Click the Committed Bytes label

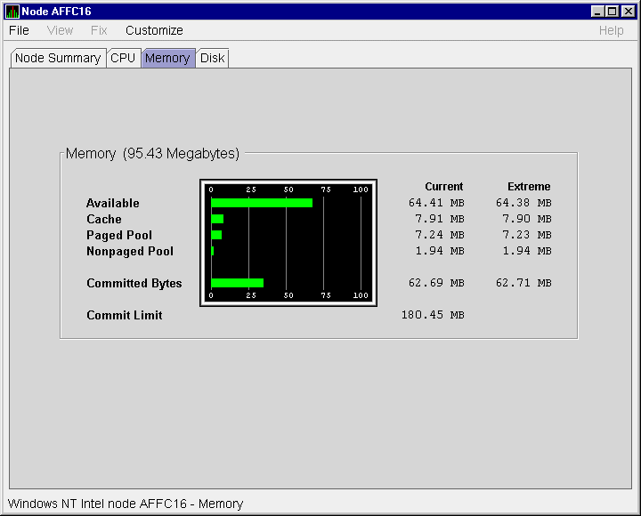pyautogui.click(x=134, y=283)
